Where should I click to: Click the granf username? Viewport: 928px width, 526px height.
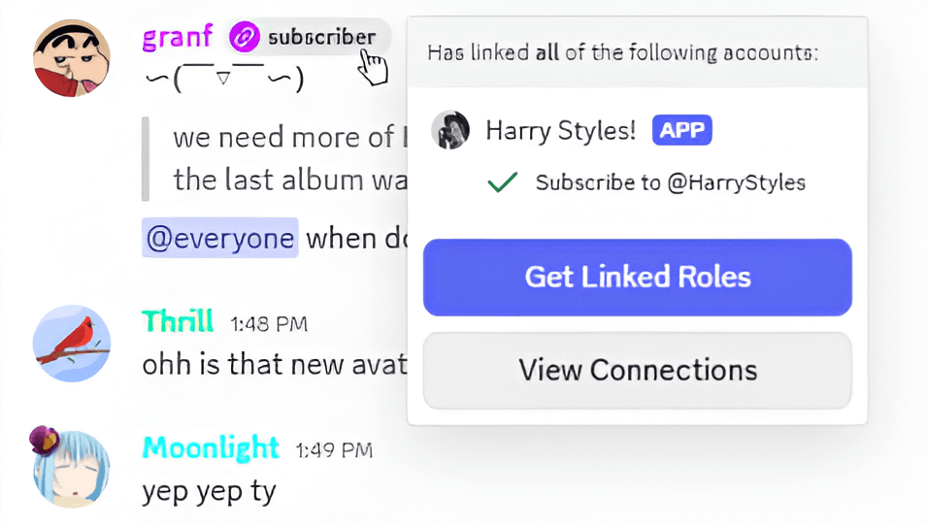click(178, 38)
